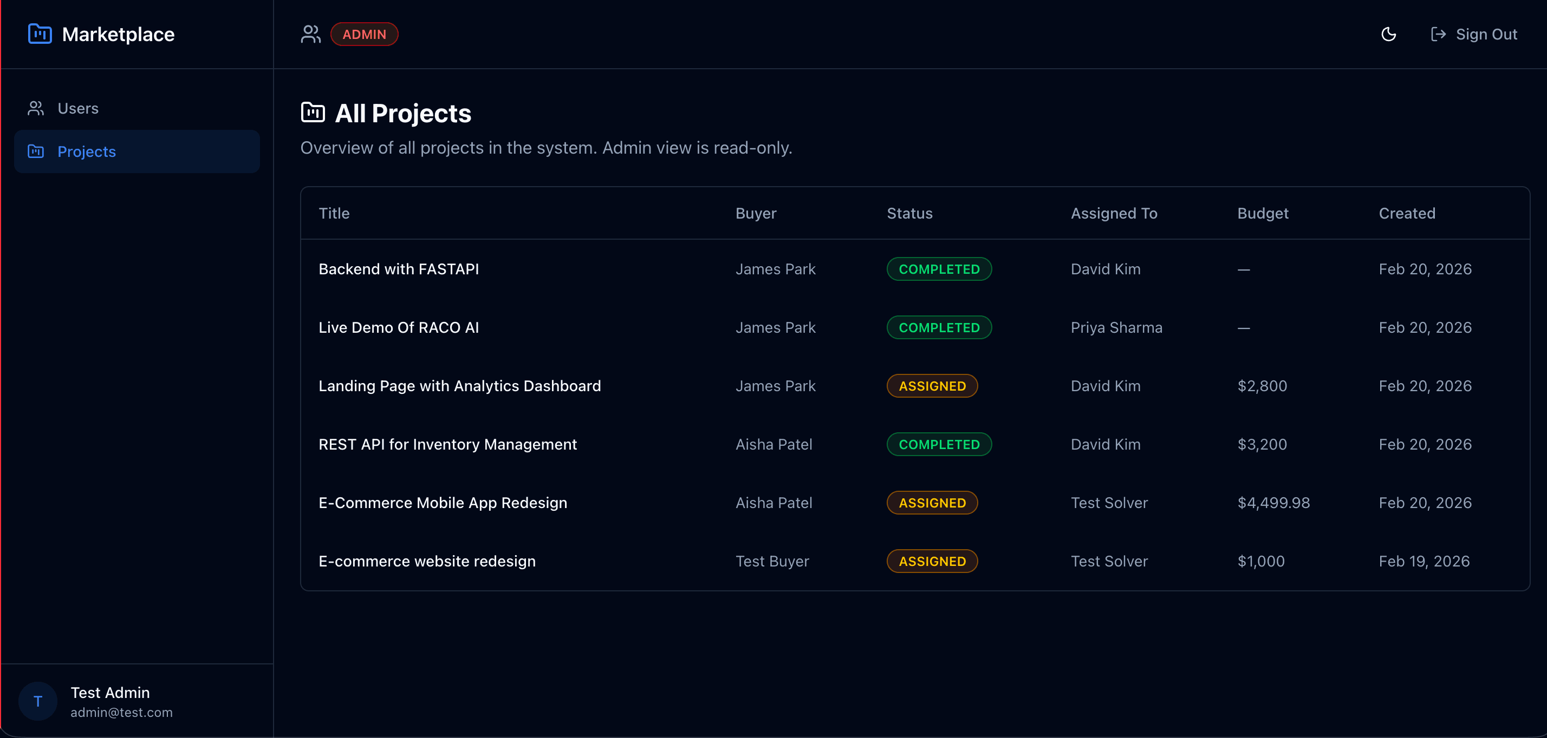This screenshot has width=1547, height=738.
Task: Click the ADMIN role badge
Action: click(x=365, y=34)
